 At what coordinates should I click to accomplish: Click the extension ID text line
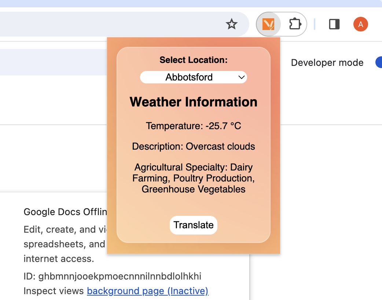pos(112,277)
